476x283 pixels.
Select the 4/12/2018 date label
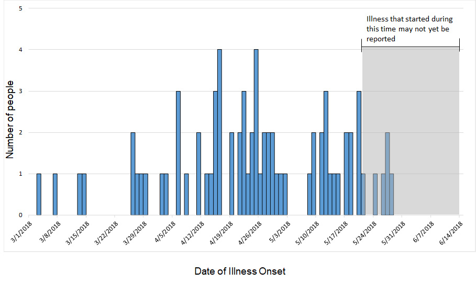(x=192, y=233)
